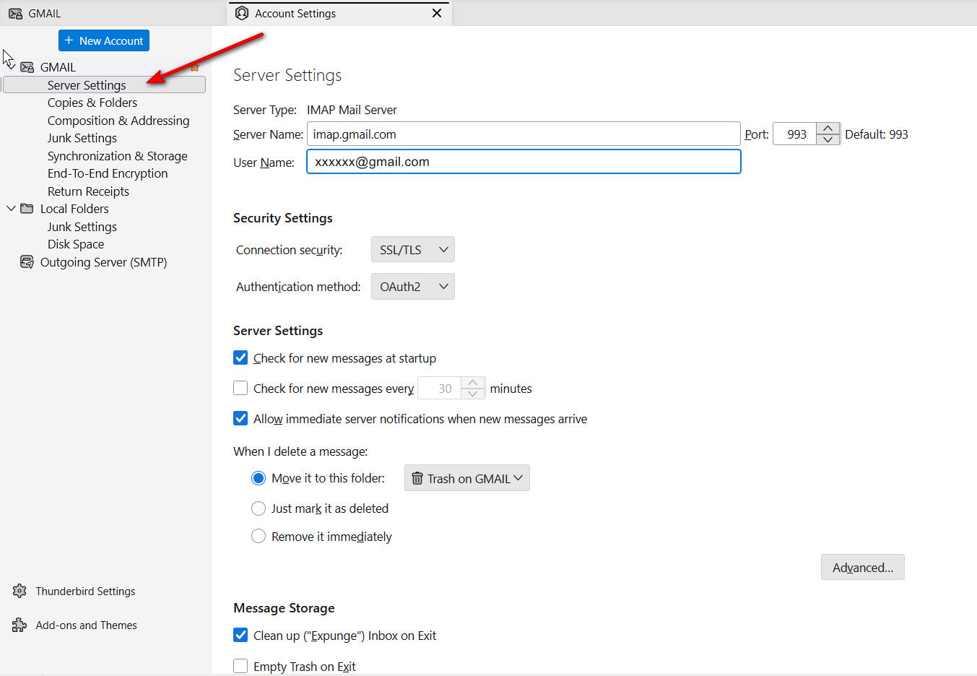Click the Local Folders folder icon
Viewport: 977px width, 676px height.
pos(27,209)
